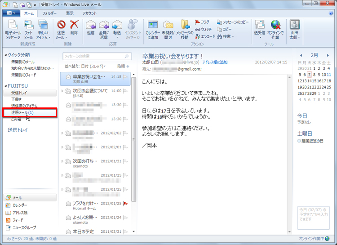337x245 pixels.
Task: Set a フラグ on the message
Action: pyautogui.click(x=202, y=22)
